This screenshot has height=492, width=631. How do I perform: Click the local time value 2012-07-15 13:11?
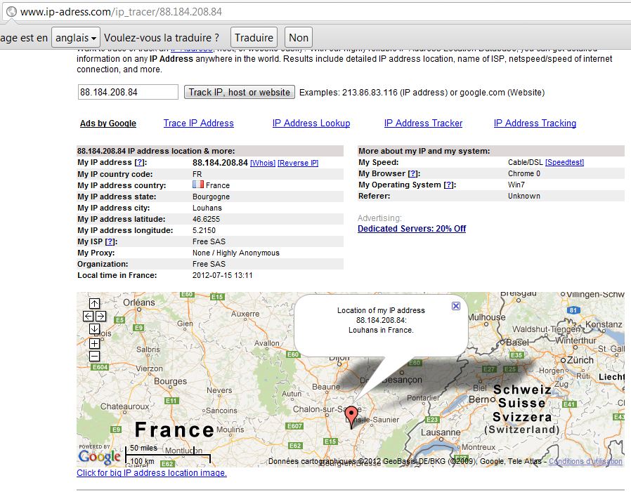pyautogui.click(x=223, y=275)
